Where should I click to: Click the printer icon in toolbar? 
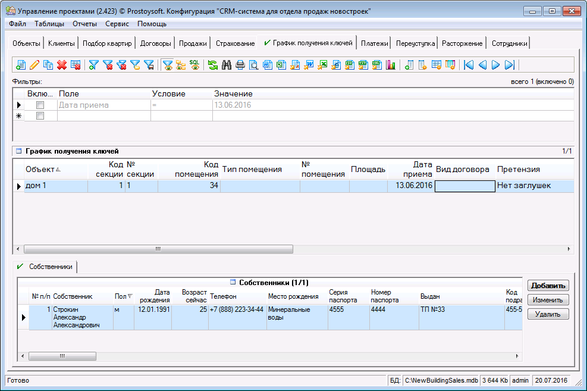pyautogui.click(x=240, y=65)
